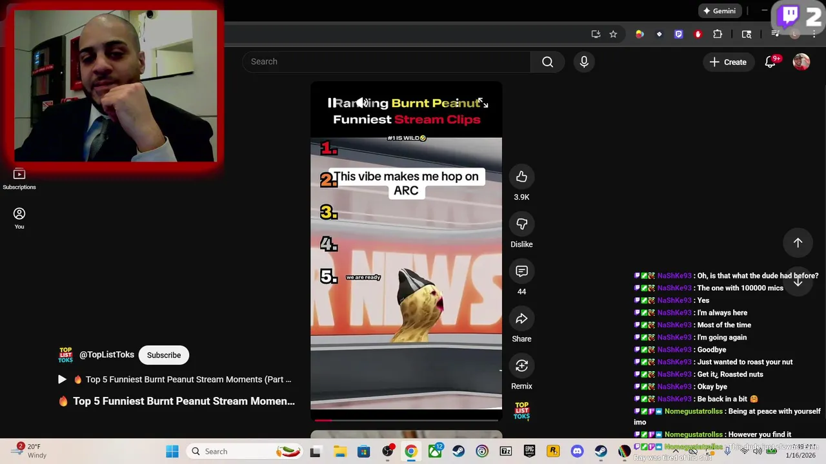Click the YouTube search magnifier button
The image size is (826, 464).
547,62
